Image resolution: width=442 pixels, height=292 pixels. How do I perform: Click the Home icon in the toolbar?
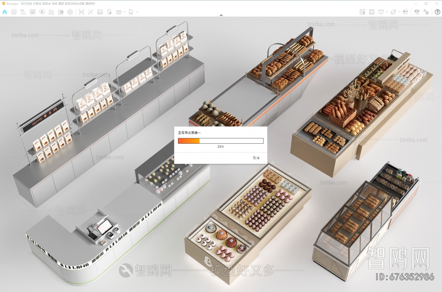point(5,12)
